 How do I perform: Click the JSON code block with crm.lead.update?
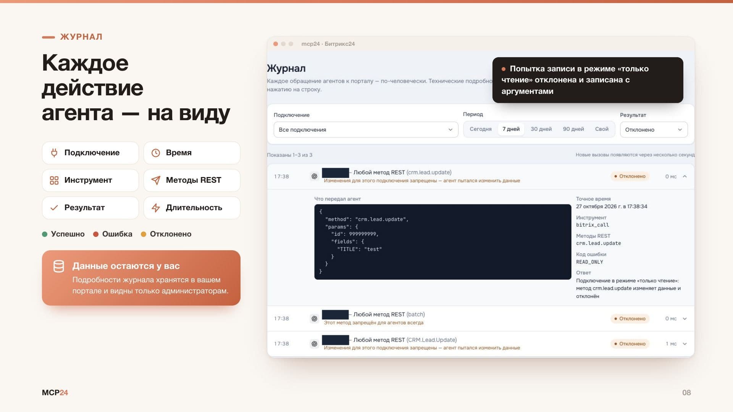click(442, 242)
